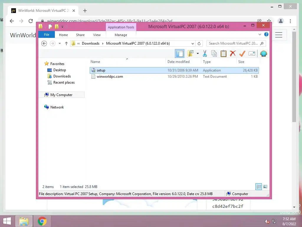The image size is (302, 227).
Task: Delete using the red X icon
Action: [233, 53]
